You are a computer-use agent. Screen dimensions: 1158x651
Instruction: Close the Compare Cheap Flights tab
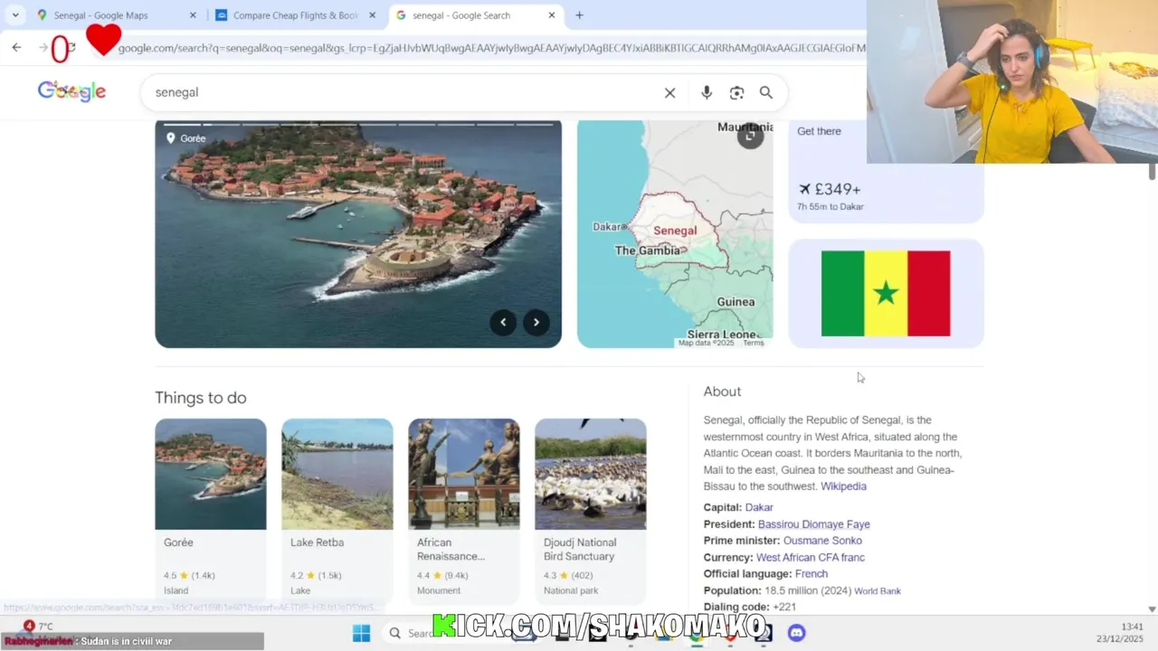coord(372,15)
